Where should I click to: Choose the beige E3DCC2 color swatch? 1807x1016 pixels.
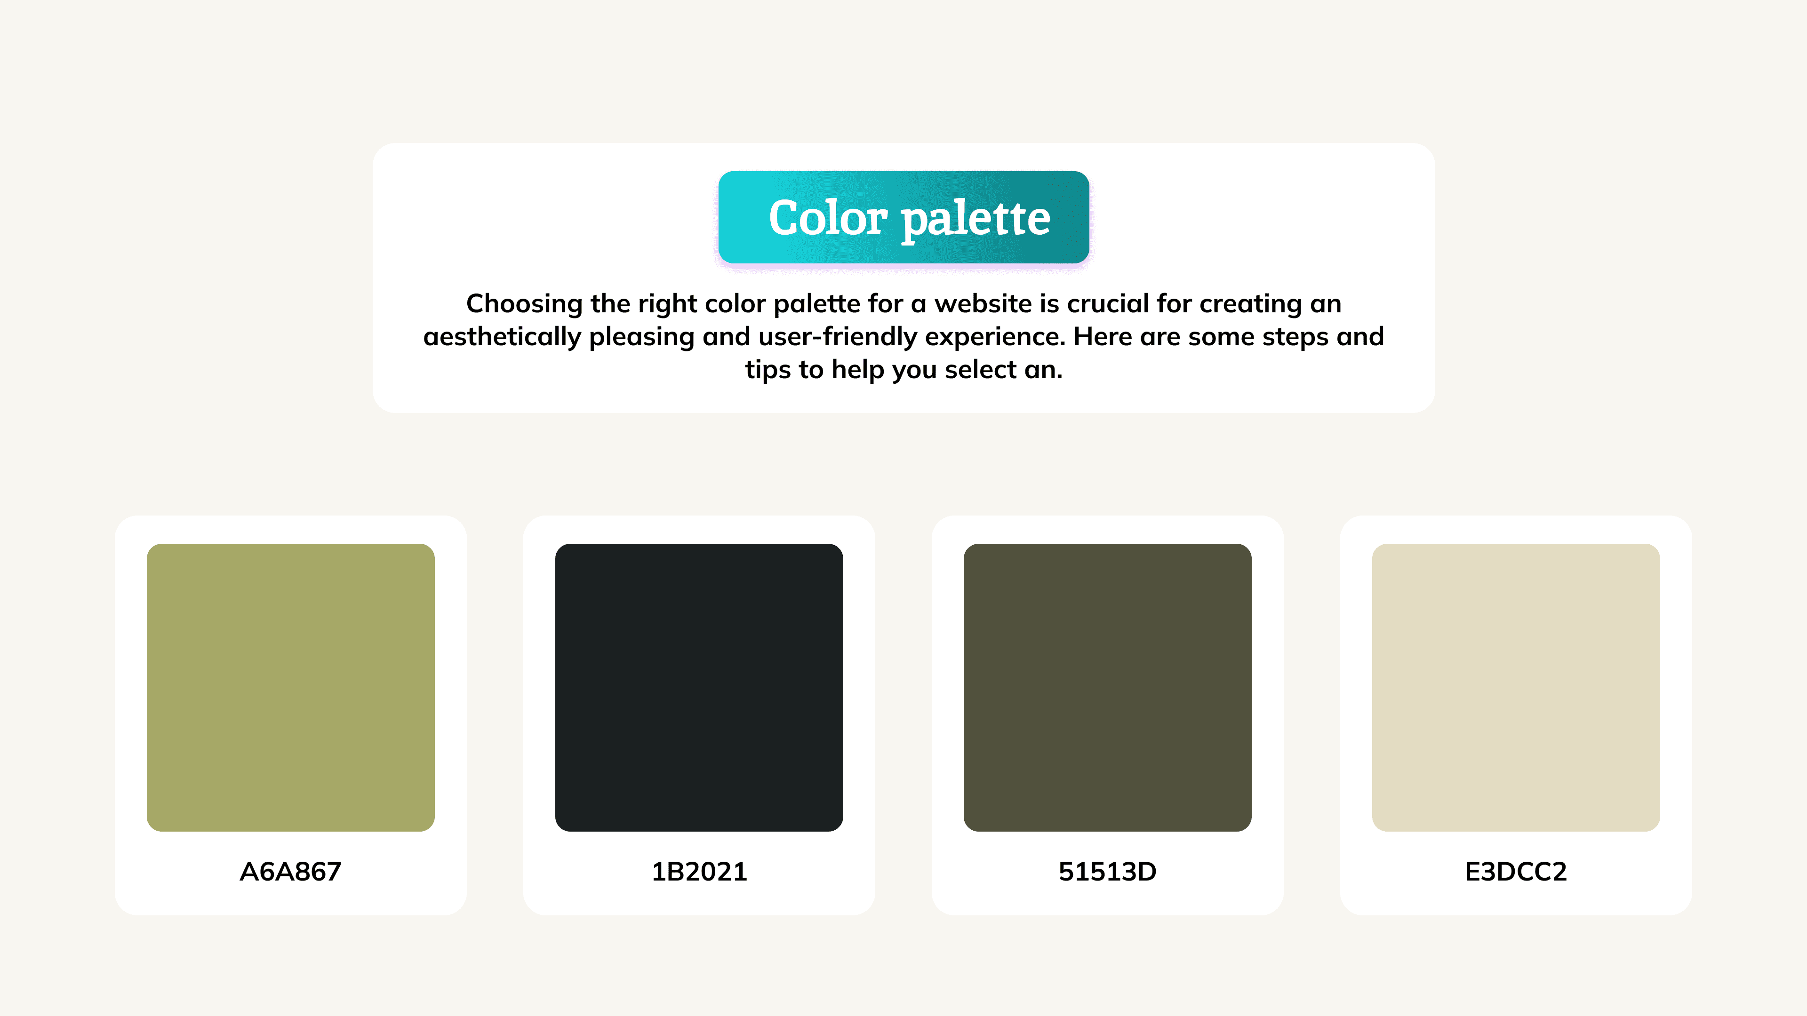point(1515,687)
